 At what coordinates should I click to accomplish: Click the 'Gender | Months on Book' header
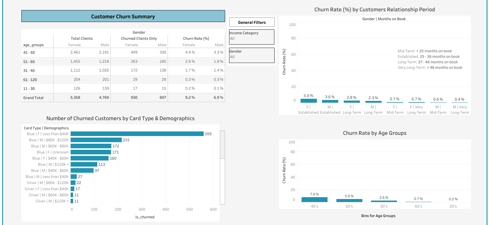384,19
